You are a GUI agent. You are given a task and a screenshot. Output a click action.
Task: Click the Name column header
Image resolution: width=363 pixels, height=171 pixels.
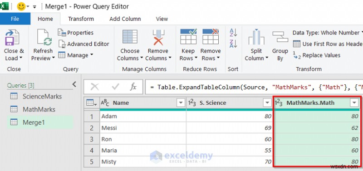click(143, 103)
